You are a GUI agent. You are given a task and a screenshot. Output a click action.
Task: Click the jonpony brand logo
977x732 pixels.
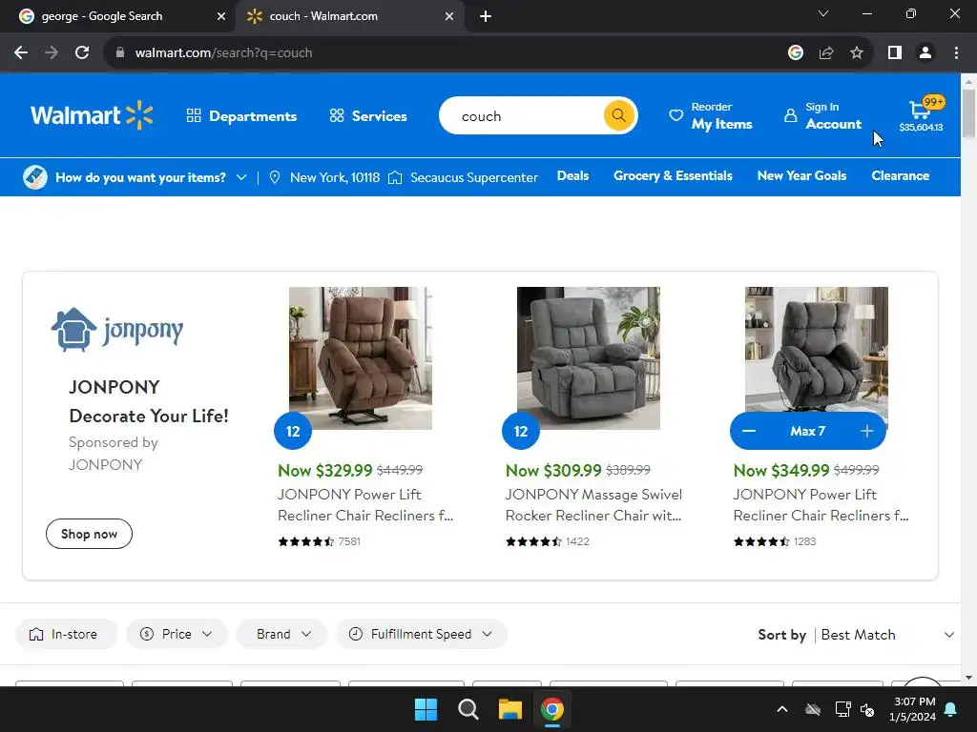pos(117,329)
